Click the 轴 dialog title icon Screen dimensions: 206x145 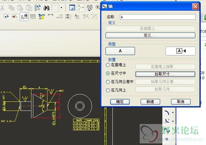pos(105,6)
